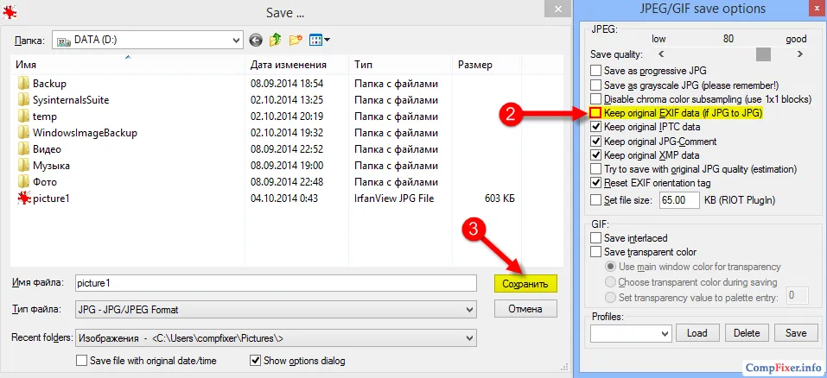Sort by Дата изменения column header
The height and width of the screenshot is (378, 827).
tap(288, 65)
